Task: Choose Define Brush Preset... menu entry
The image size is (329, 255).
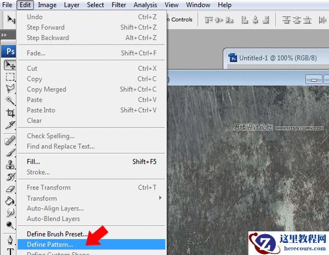Action: 92,234
